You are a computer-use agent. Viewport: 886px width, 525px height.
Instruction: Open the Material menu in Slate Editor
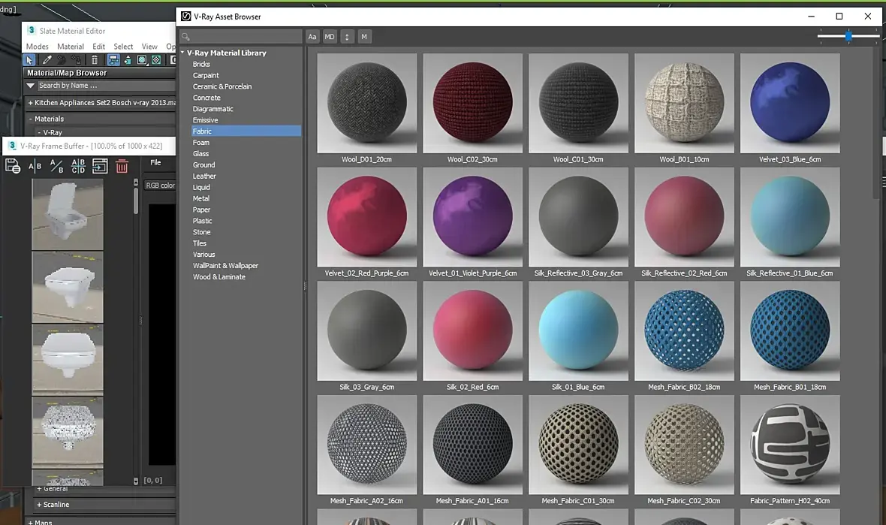click(x=71, y=47)
